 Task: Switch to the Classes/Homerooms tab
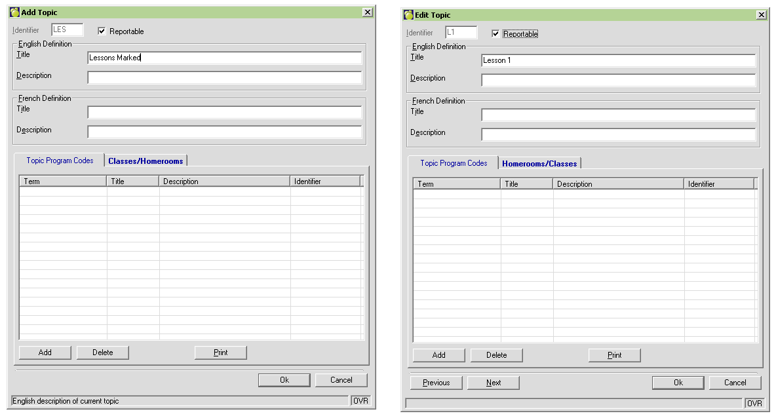point(145,161)
